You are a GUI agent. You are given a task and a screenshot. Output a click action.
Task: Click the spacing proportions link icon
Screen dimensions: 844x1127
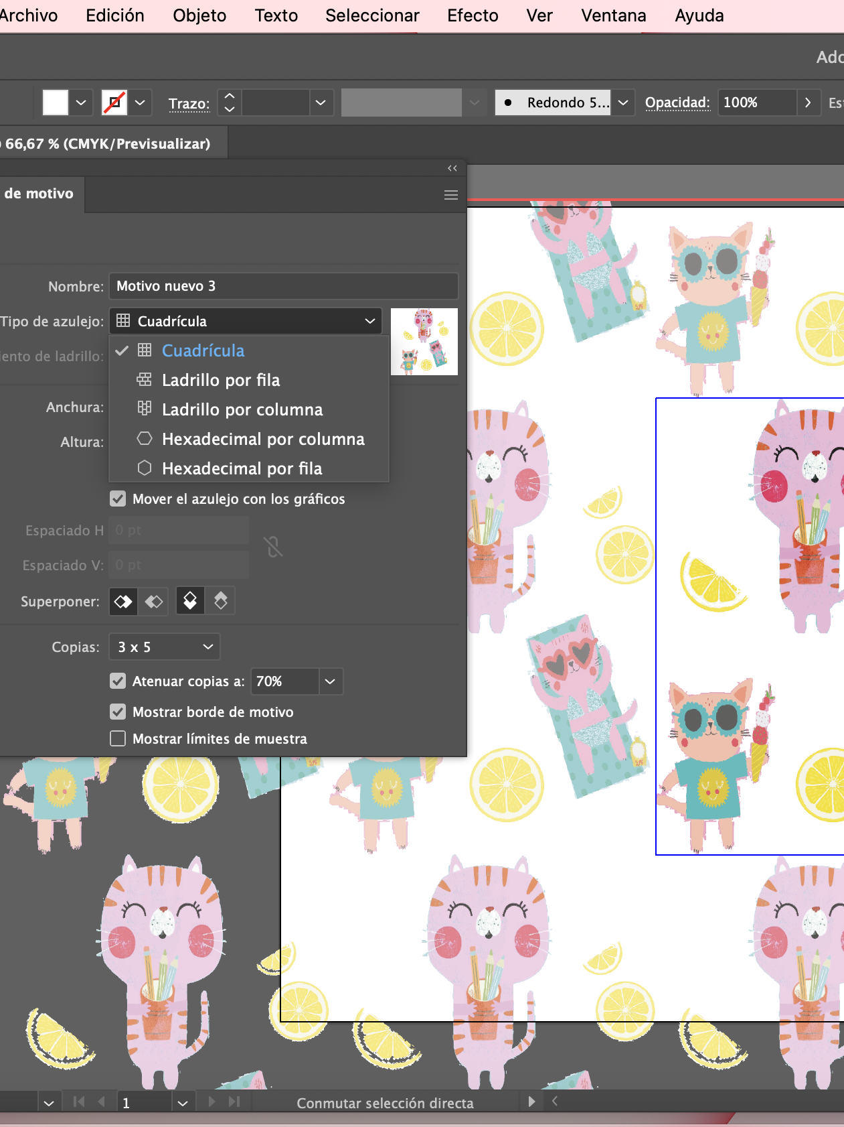click(273, 547)
